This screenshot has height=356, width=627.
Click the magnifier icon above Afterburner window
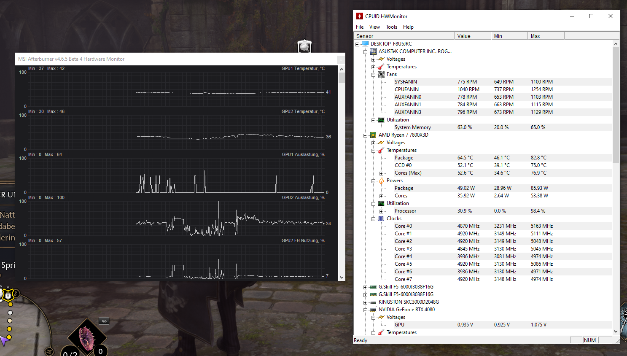pos(304,46)
